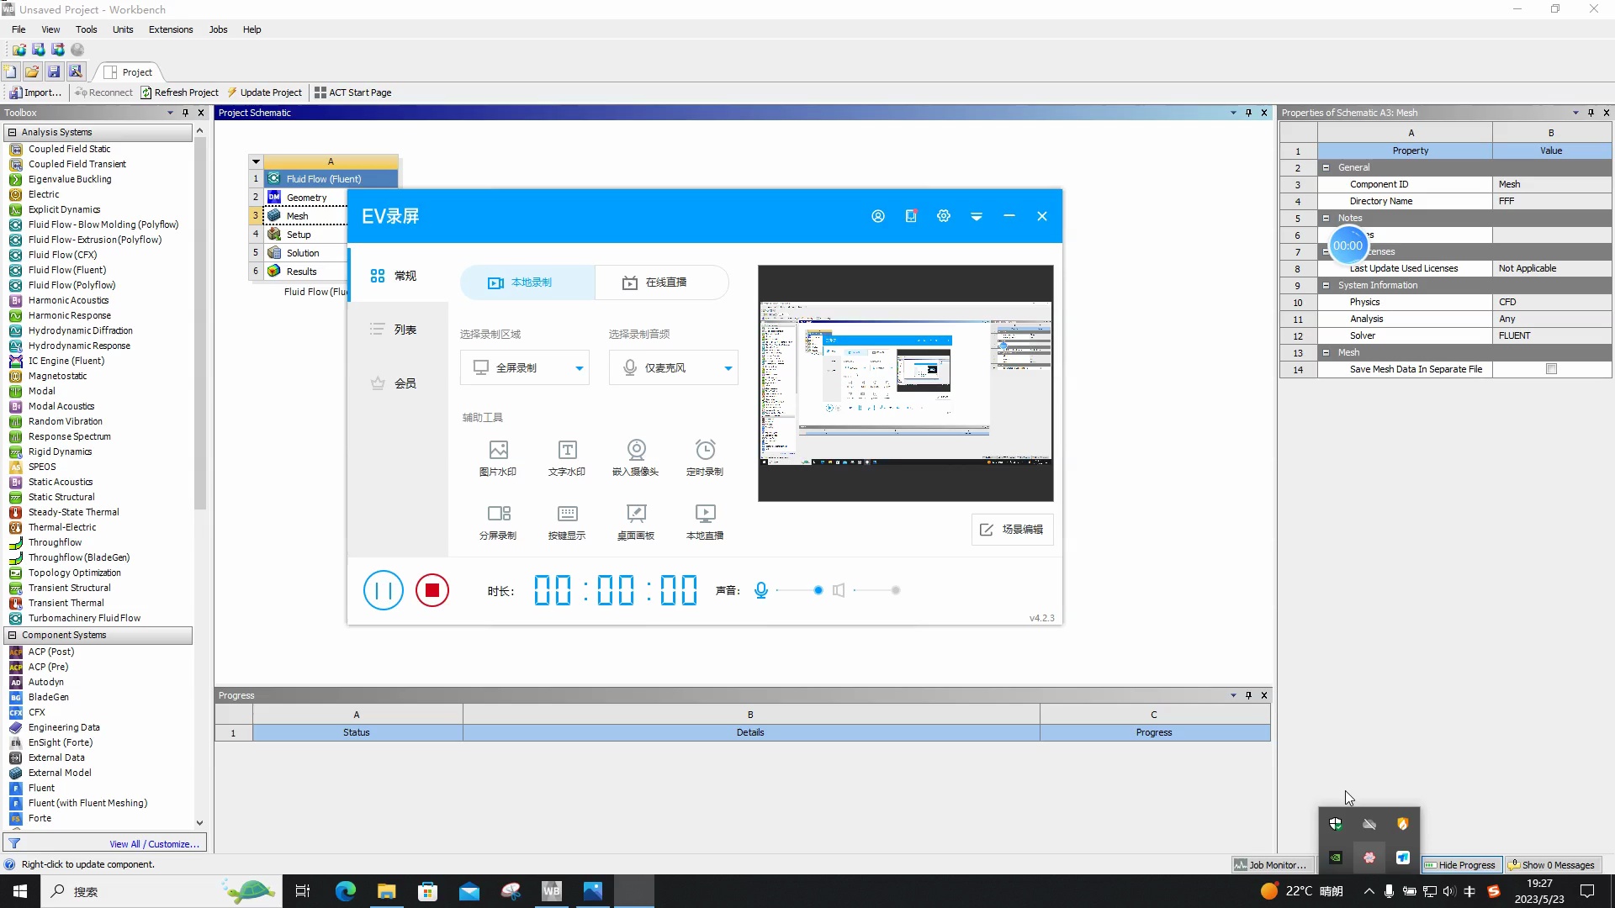The image size is (1615, 908).
Task: Check Save Mesh Data In Separate File
Action: pos(1551,368)
